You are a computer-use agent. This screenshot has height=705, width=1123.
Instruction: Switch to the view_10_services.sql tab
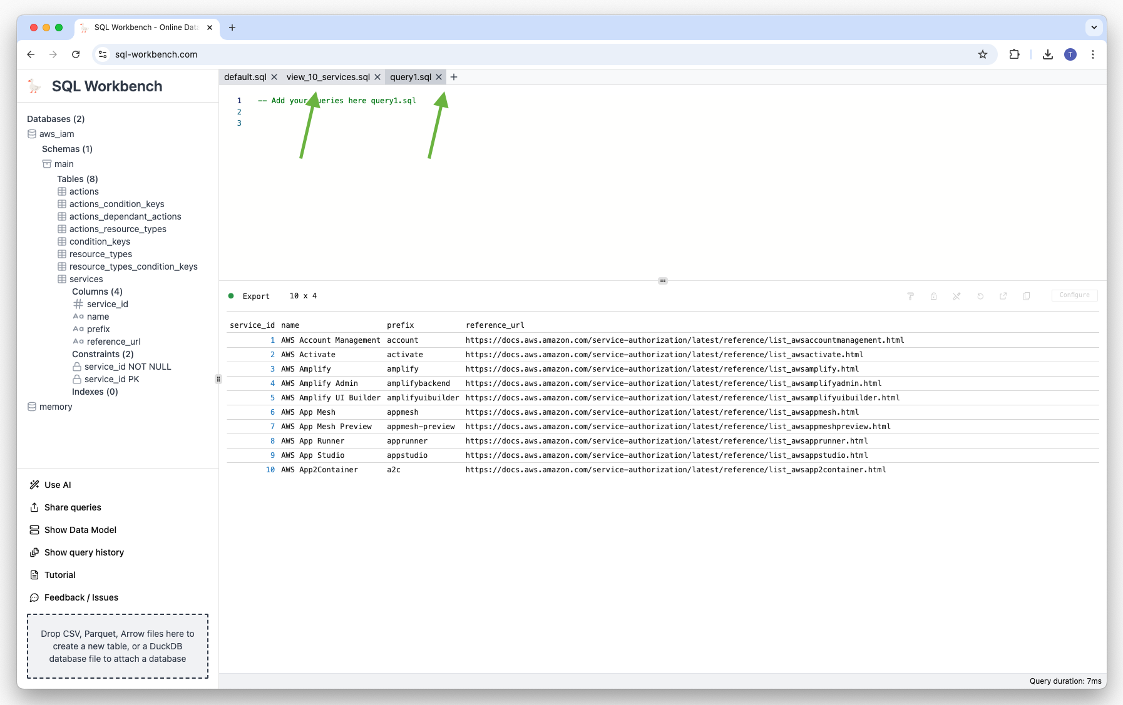coord(327,77)
